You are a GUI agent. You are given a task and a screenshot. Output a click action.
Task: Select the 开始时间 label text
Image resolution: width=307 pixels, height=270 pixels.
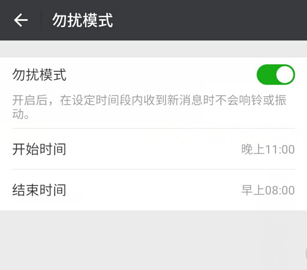(x=39, y=149)
